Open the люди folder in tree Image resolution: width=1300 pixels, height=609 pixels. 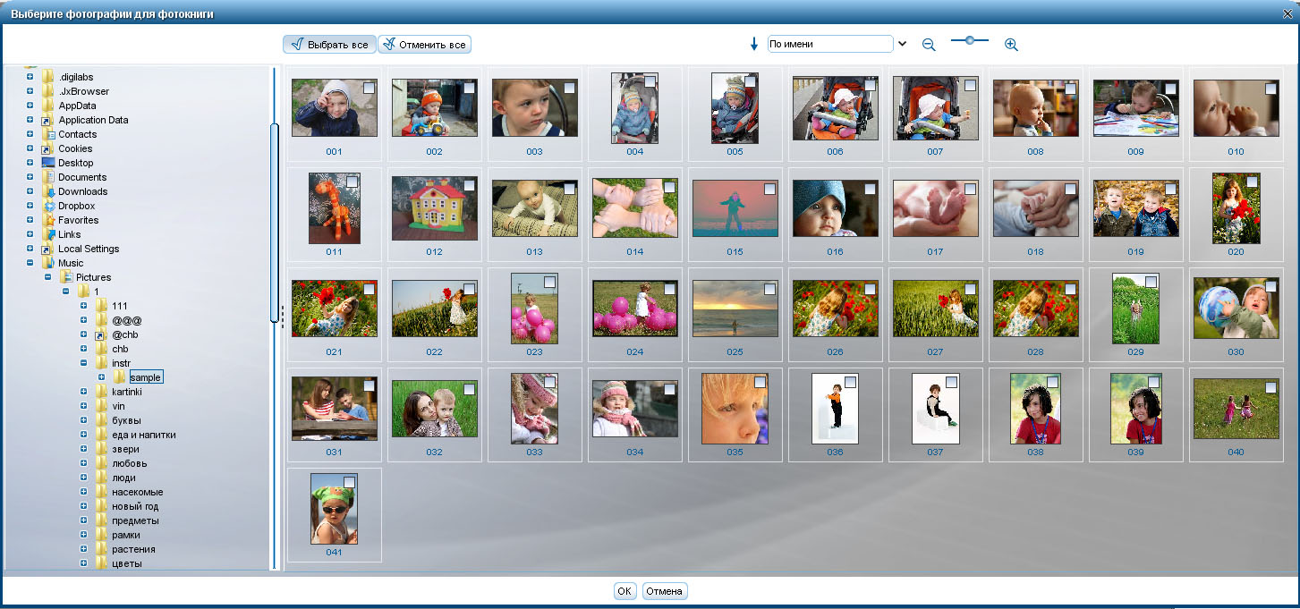tap(123, 478)
